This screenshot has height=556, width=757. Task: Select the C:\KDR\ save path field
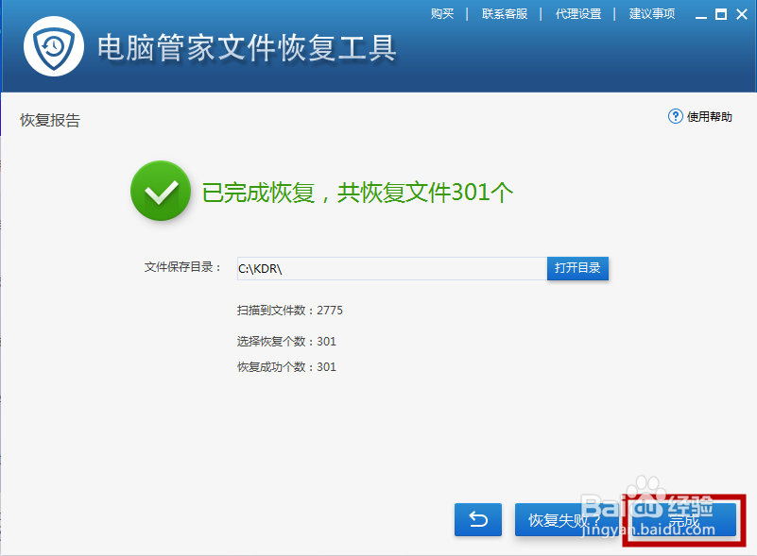tap(387, 268)
